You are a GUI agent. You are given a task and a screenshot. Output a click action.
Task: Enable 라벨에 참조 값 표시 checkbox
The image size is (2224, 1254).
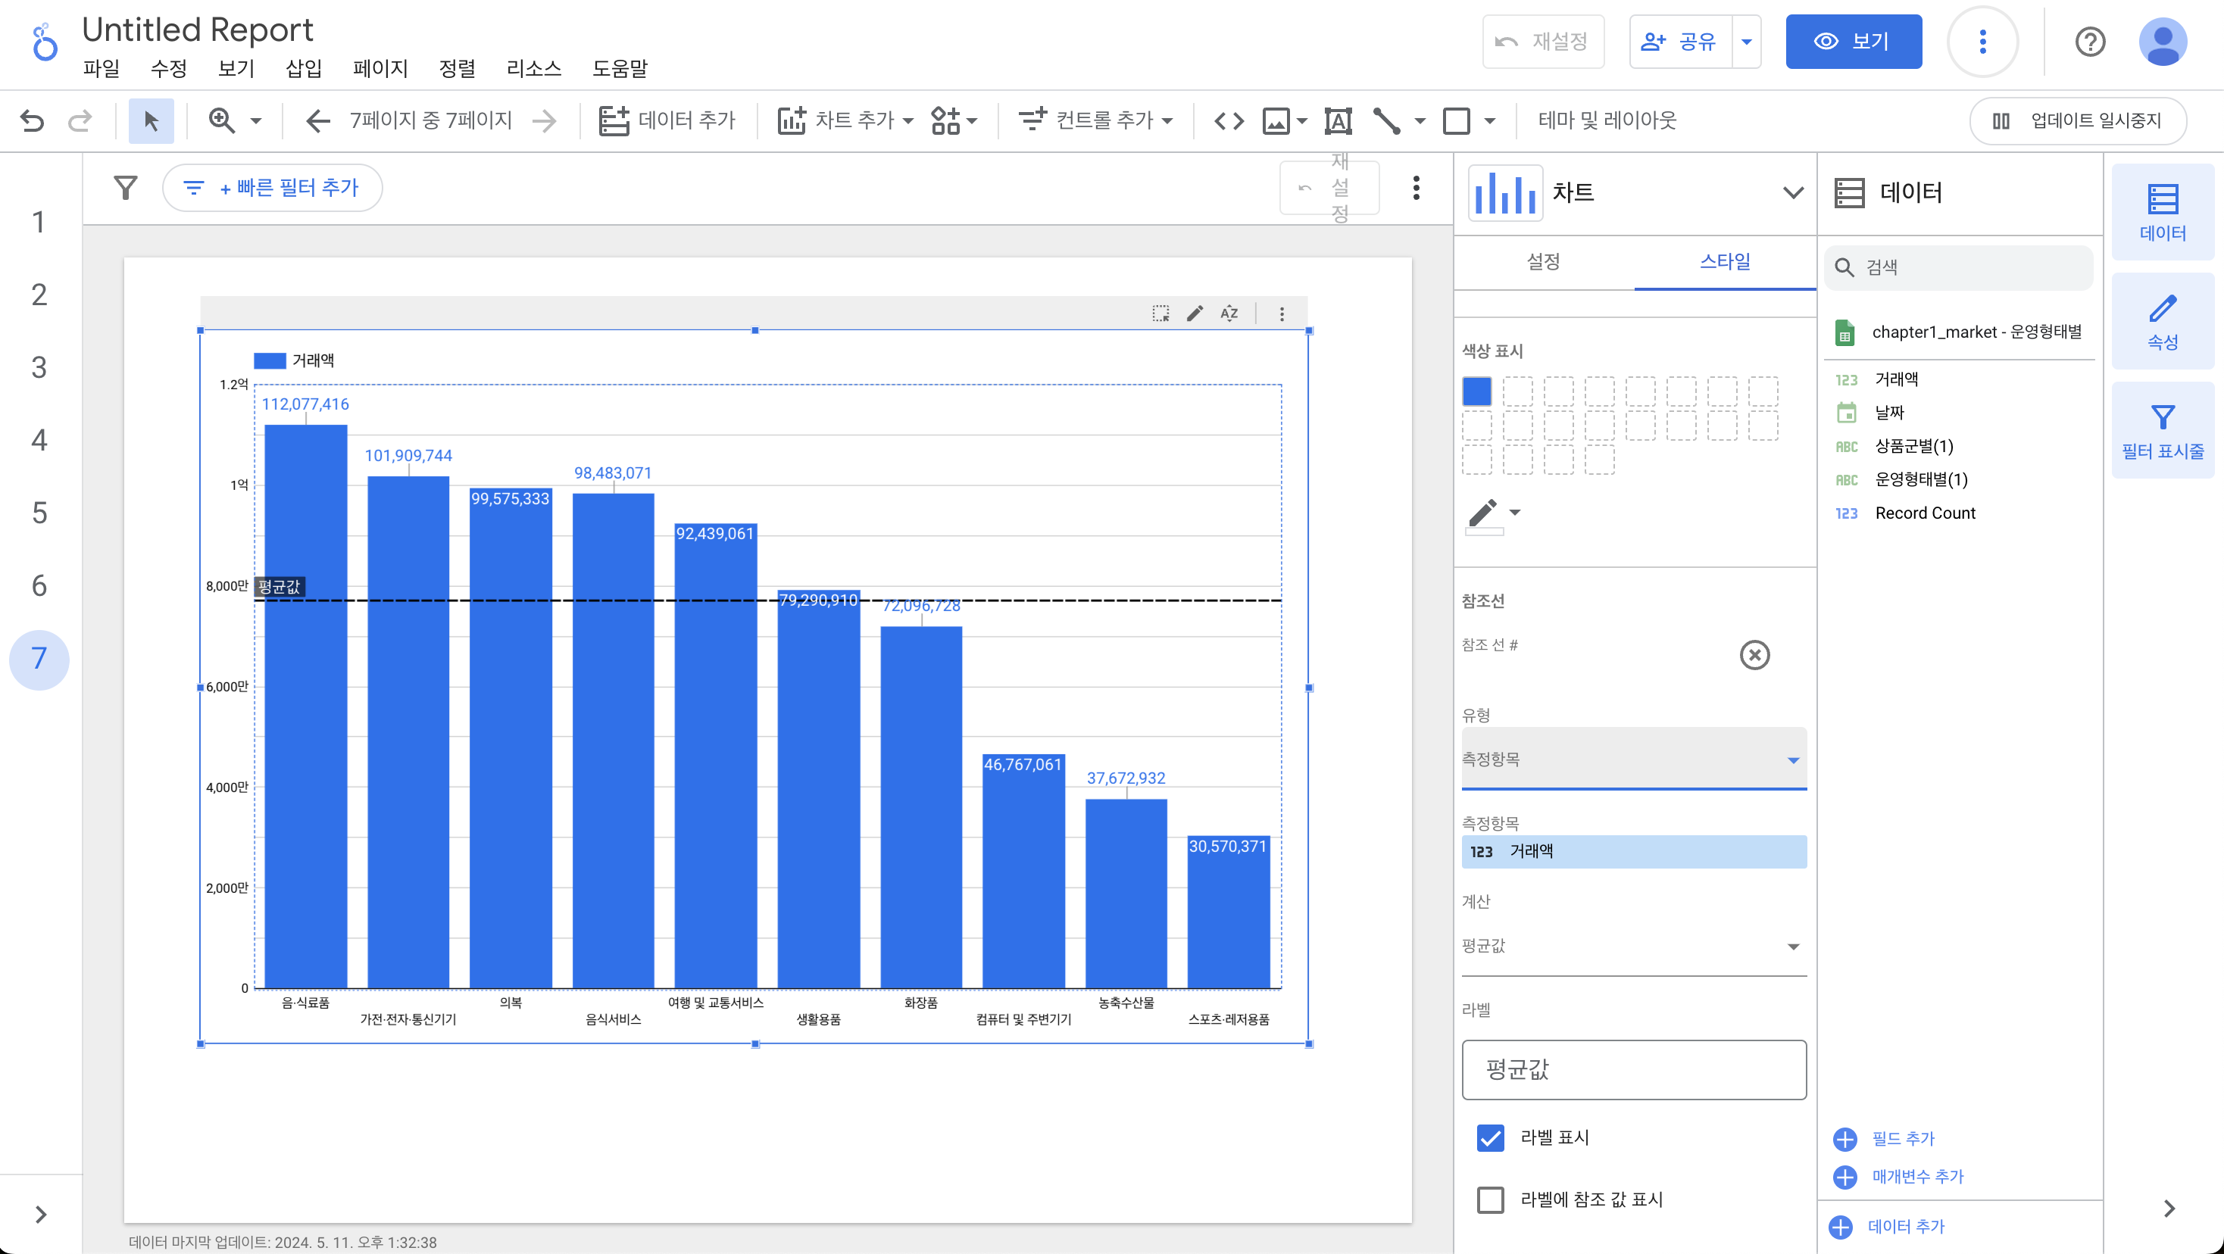pos(1490,1199)
